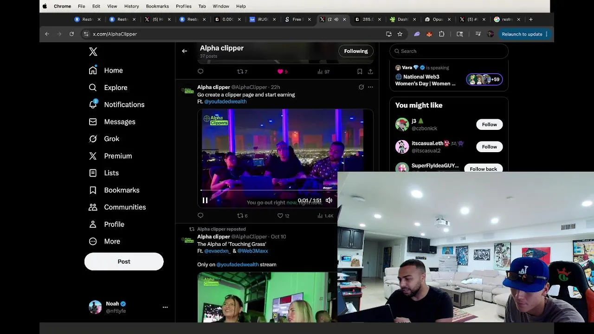View analytics of top post showing 97

click(x=323, y=71)
